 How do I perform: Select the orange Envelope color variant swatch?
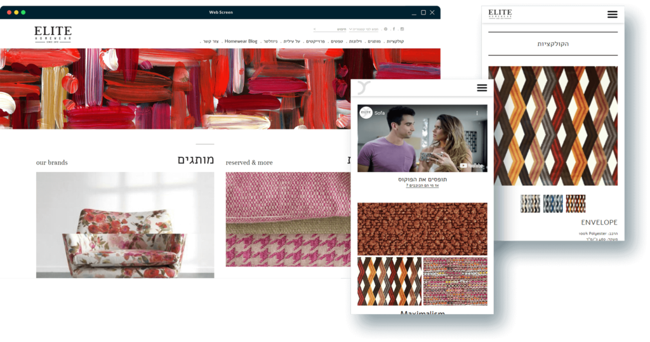point(576,204)
